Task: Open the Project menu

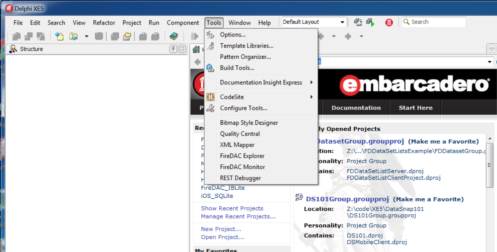Action: click(x=132, y=23)
